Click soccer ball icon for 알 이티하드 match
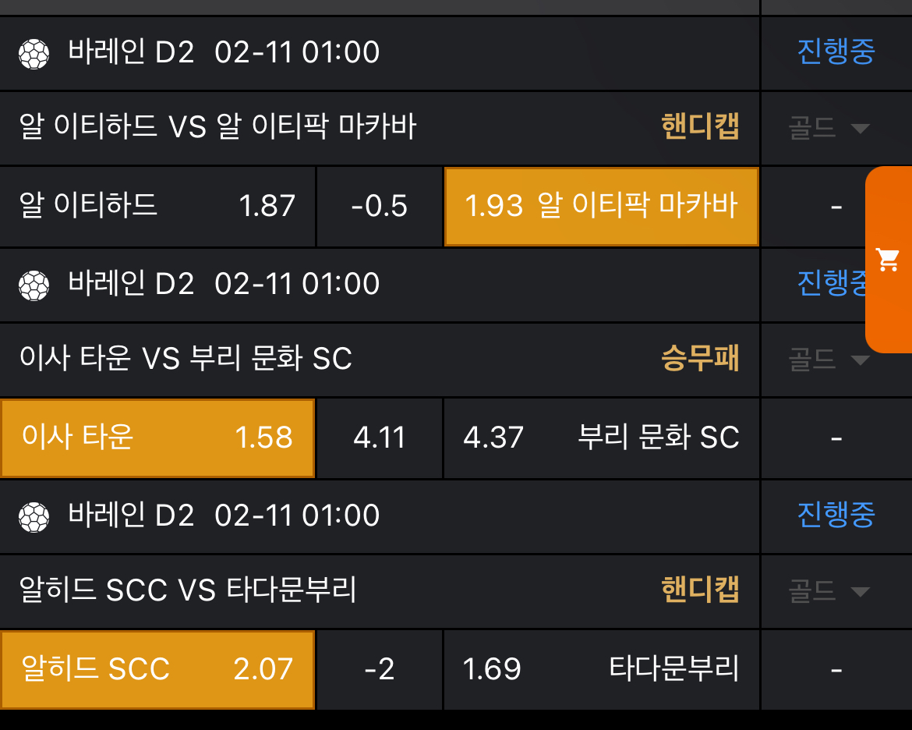This screenshot has height=730, width=912. coord(34,54)
